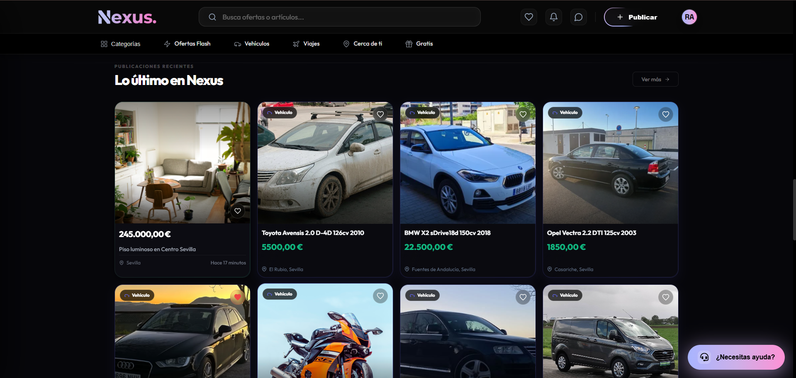
Task: Open the black Opel Vectra photo
Action: (611, 163)
